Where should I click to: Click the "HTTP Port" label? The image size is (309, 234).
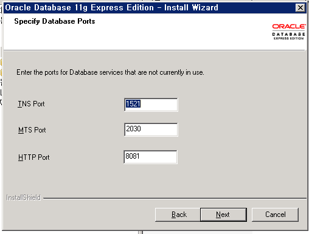34,157
